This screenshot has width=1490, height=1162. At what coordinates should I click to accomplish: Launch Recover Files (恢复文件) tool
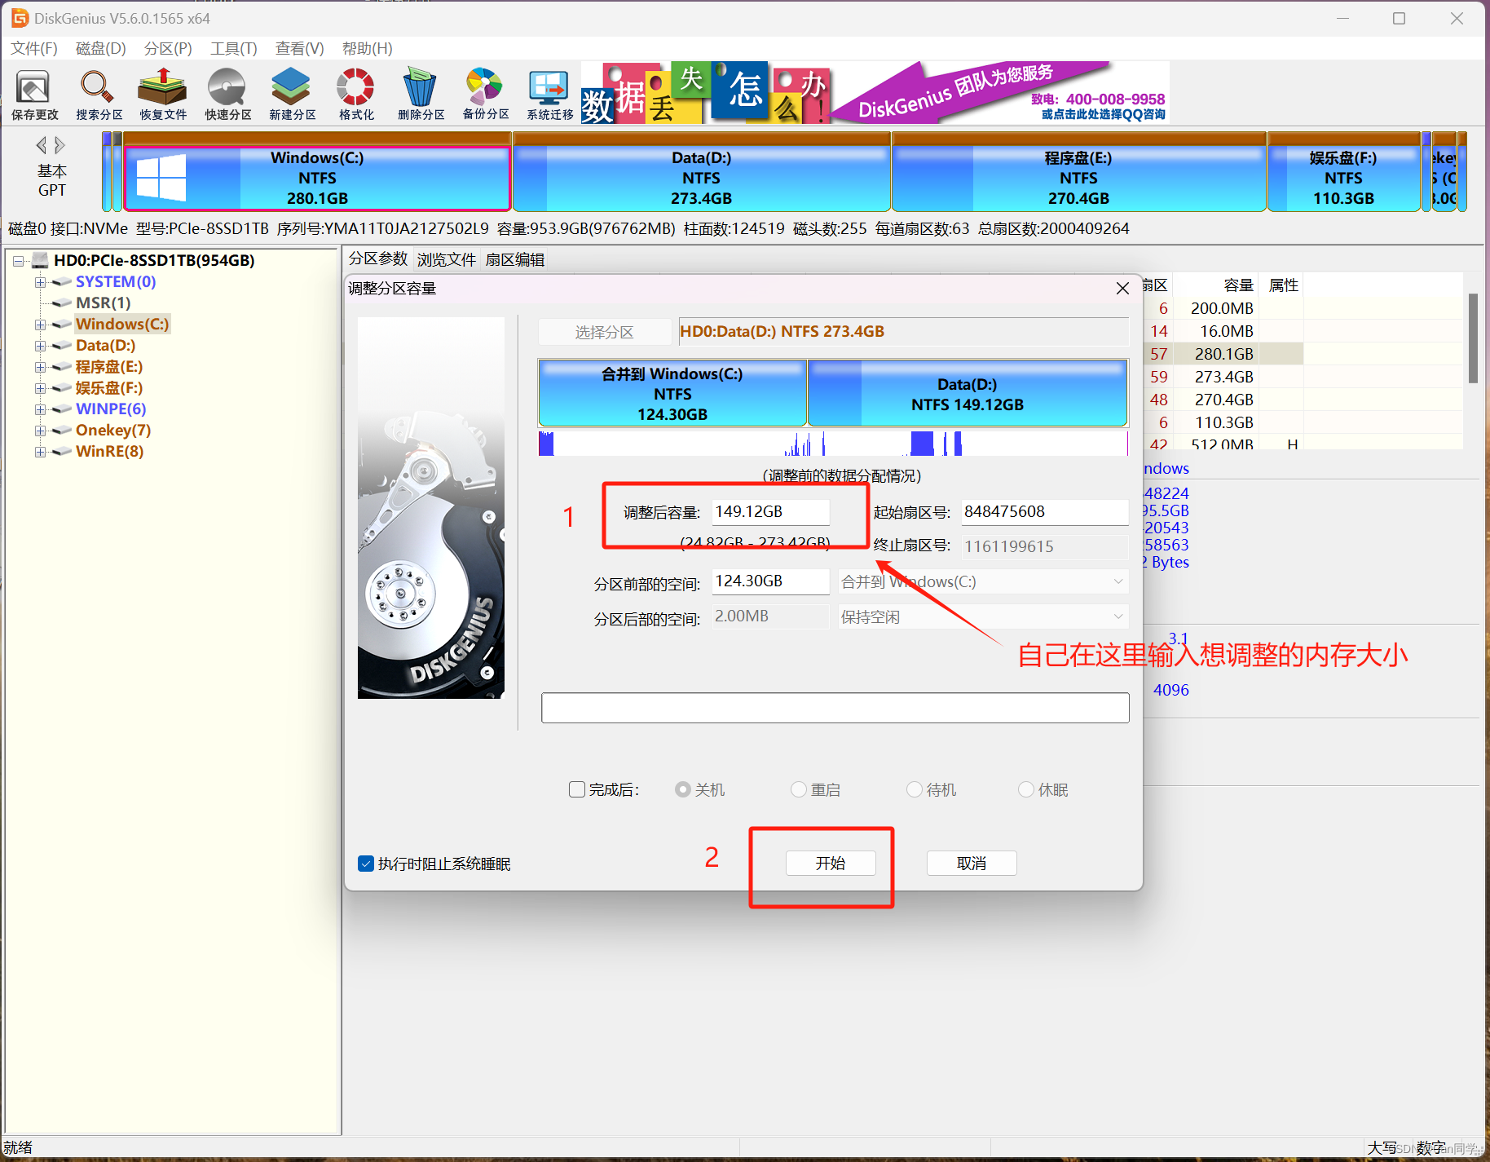coord(163,94)
